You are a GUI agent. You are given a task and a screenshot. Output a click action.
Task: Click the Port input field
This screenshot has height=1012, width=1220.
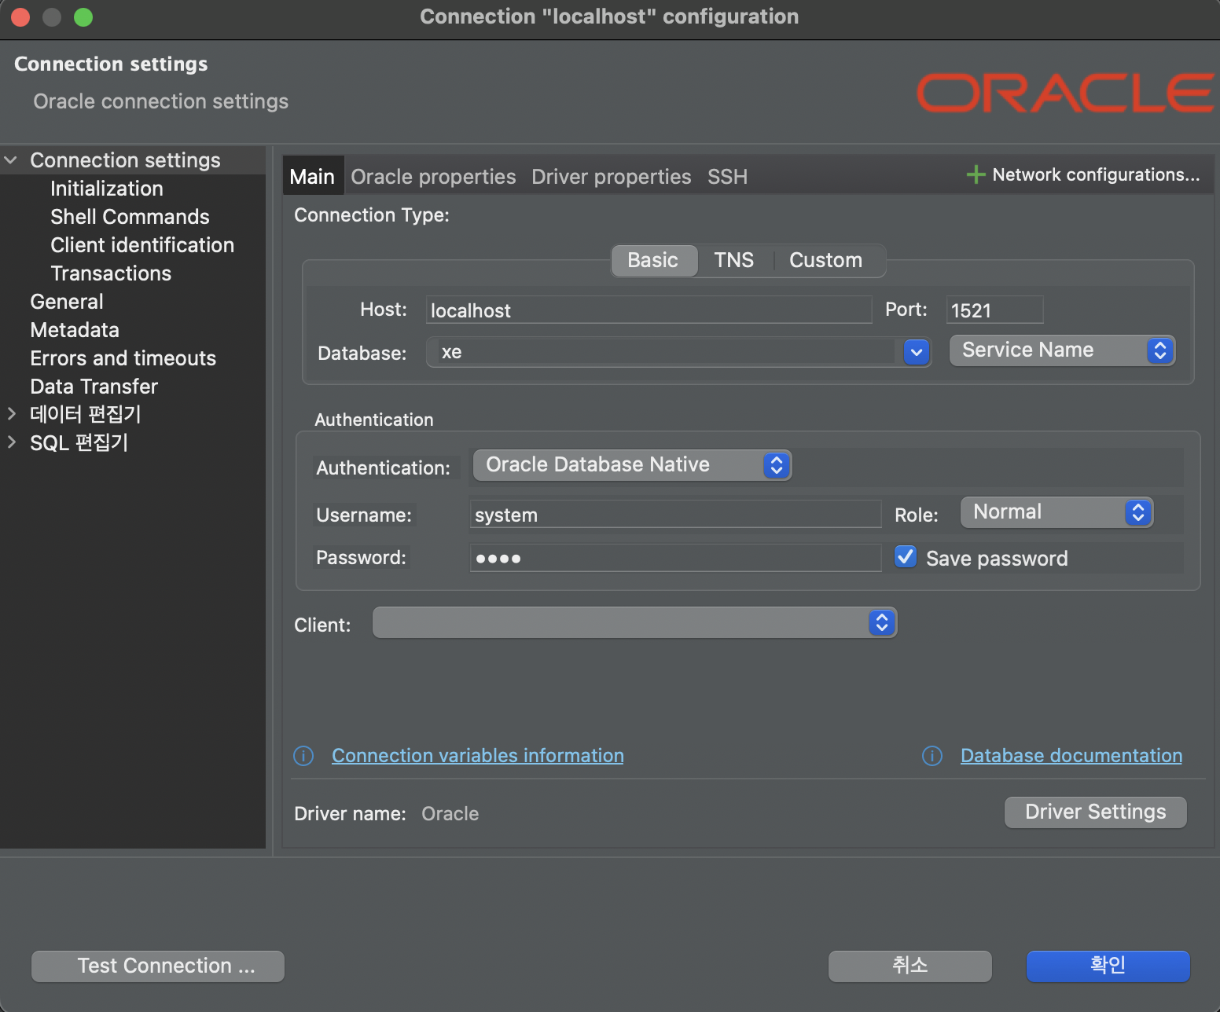tap(994, 310)
